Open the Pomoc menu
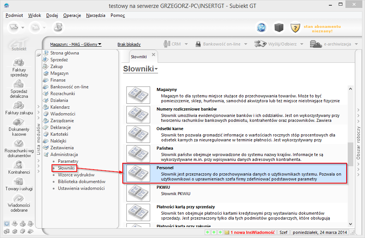365x238 pixels. coord(117,15)
